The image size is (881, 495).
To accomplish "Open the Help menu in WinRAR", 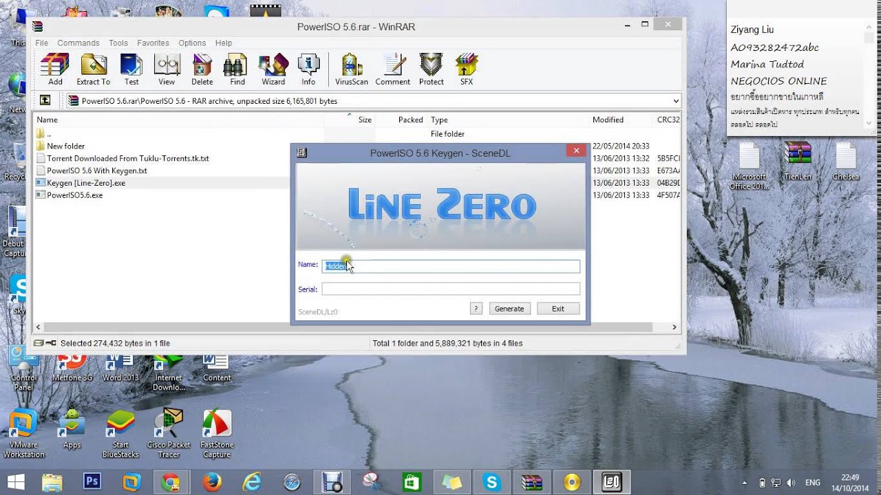I will [224, 43].
